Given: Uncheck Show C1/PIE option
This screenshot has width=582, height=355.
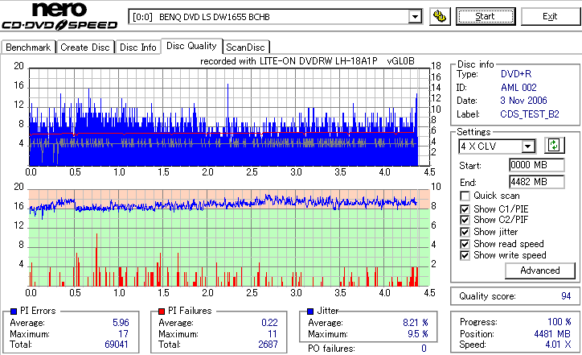Looking at the screenshot, I should point(465,209).
